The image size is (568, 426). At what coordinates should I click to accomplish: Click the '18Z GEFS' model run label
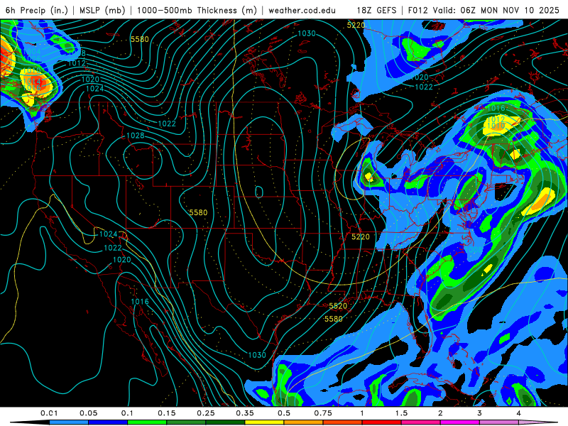[x=376, y=10]
